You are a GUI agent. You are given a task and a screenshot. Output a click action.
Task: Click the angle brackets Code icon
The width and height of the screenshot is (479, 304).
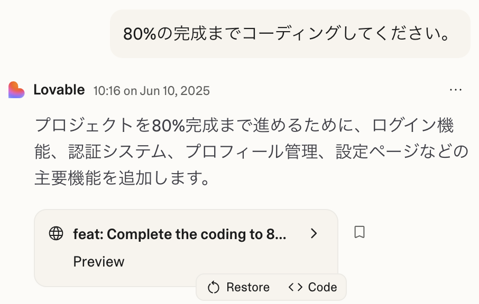(x=296, y=287)
